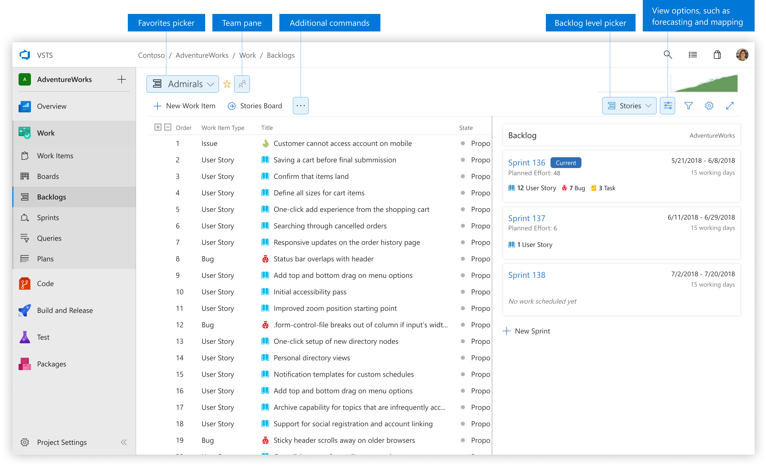Click the Stories Board tab button
The width and height of the screenshot is (767, 467).
(256, 106)
